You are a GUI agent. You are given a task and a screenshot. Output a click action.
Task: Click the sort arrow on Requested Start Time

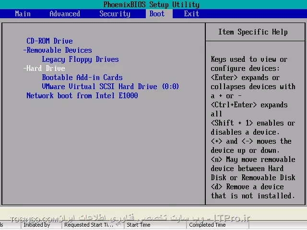pyautogui.click(x=118, y=225)
